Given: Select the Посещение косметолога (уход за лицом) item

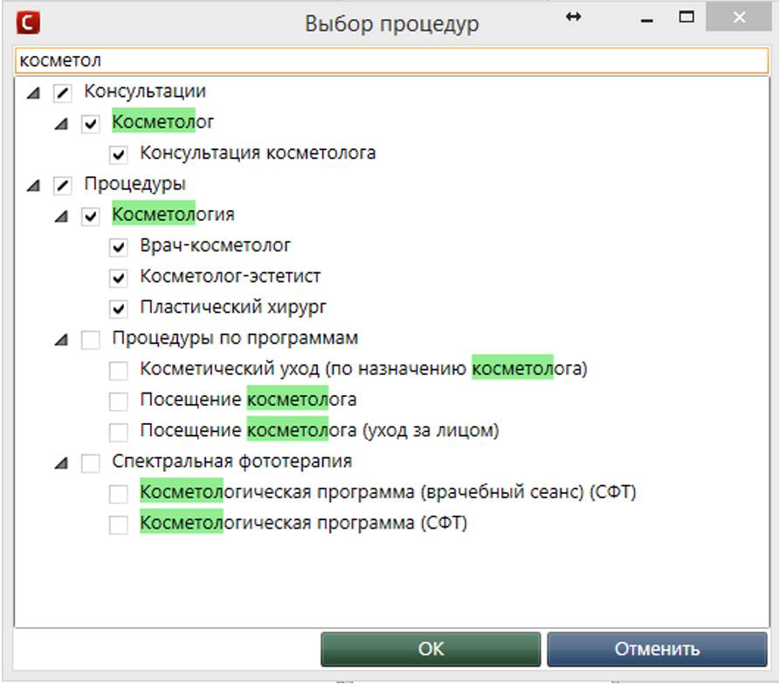Looking at the screenshot, I should 319,431.
